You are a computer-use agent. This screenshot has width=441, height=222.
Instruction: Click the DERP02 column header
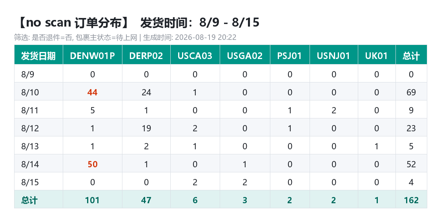[x=146, y=55]
